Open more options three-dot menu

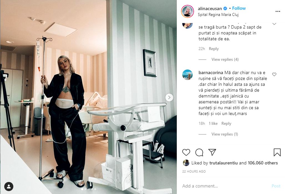278,11
